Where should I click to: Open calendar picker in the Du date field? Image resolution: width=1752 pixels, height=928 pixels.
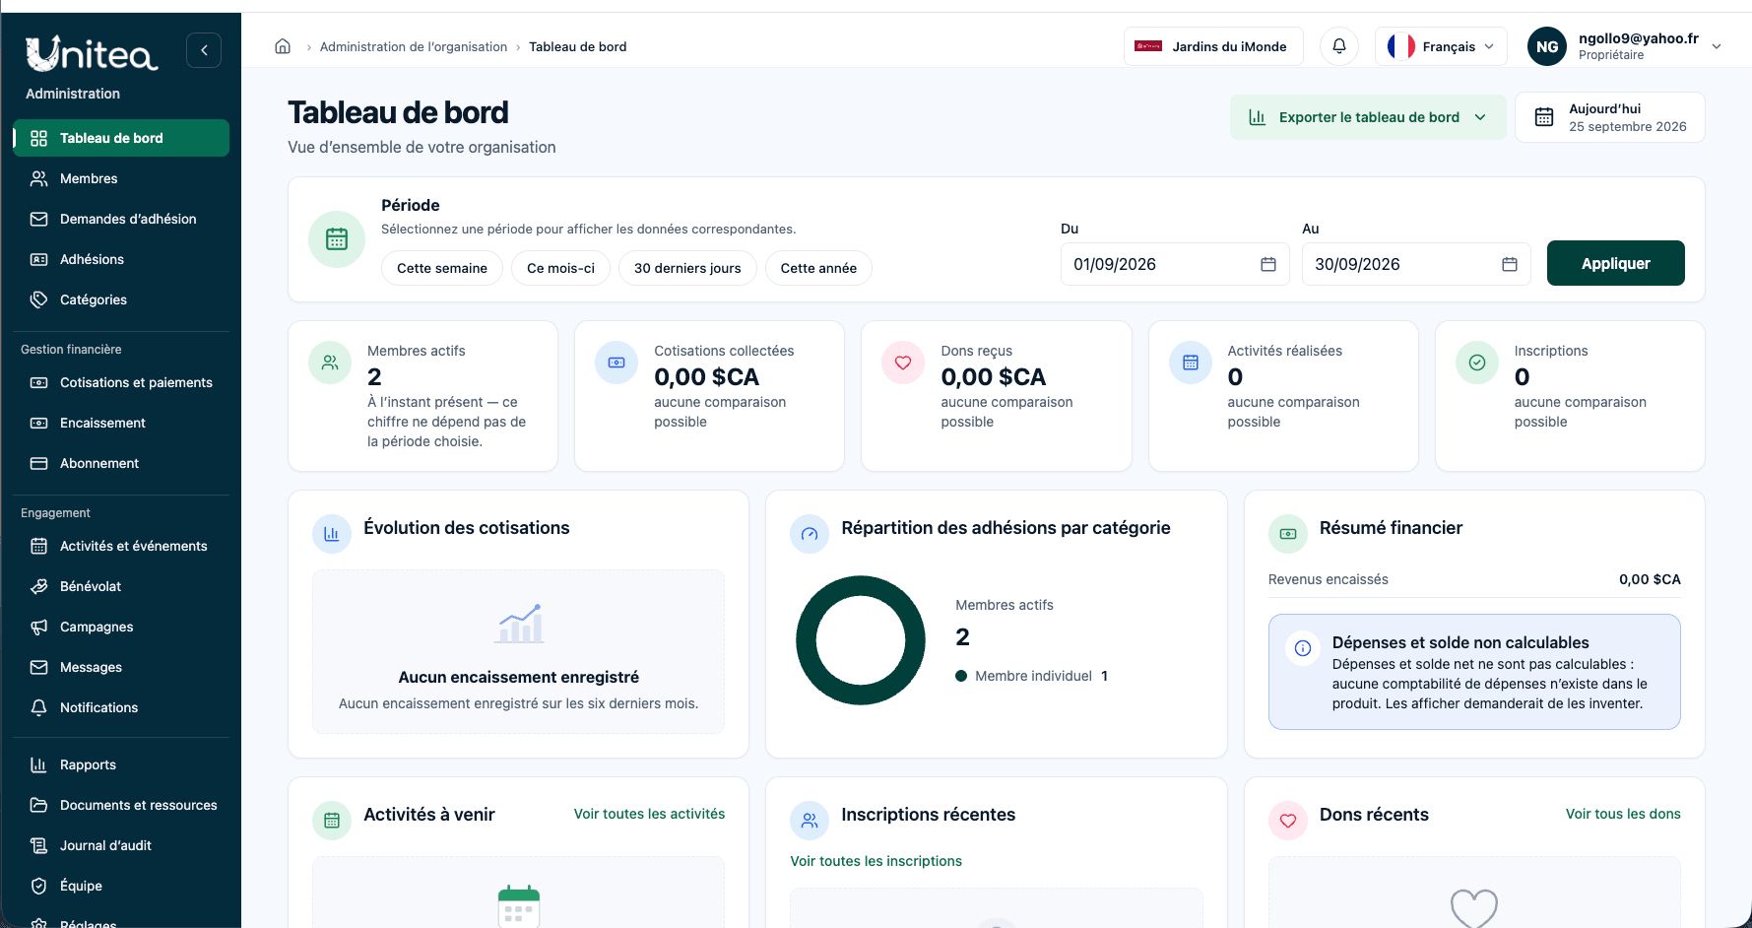1268,264
